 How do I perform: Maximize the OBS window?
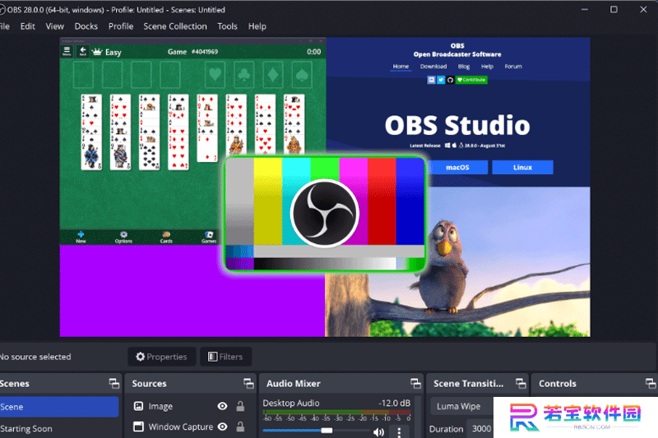click(x=614, y=9)
